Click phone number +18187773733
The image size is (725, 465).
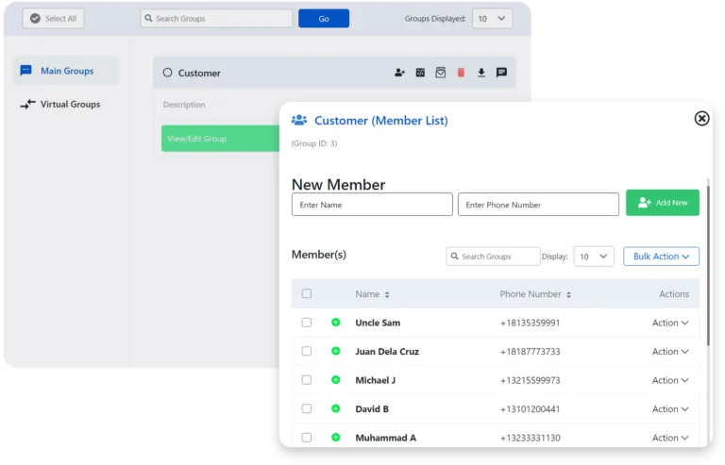530,352
